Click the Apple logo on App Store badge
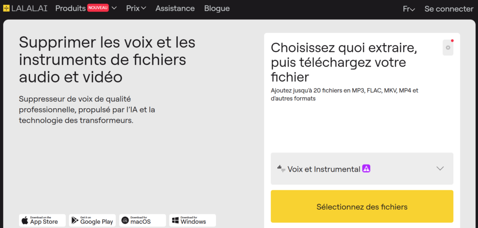 [25, 220]
